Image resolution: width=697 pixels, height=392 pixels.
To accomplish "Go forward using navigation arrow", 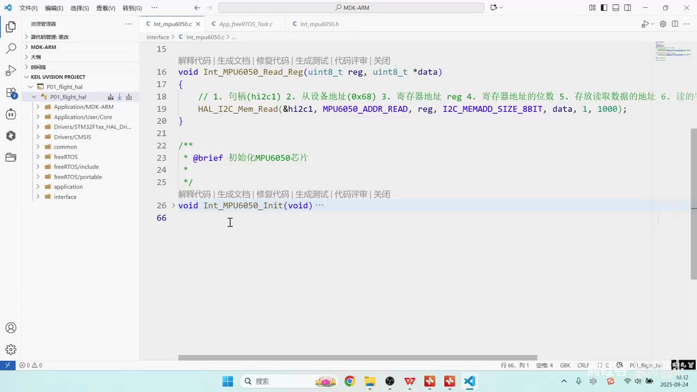I will (x=209, y=8).
